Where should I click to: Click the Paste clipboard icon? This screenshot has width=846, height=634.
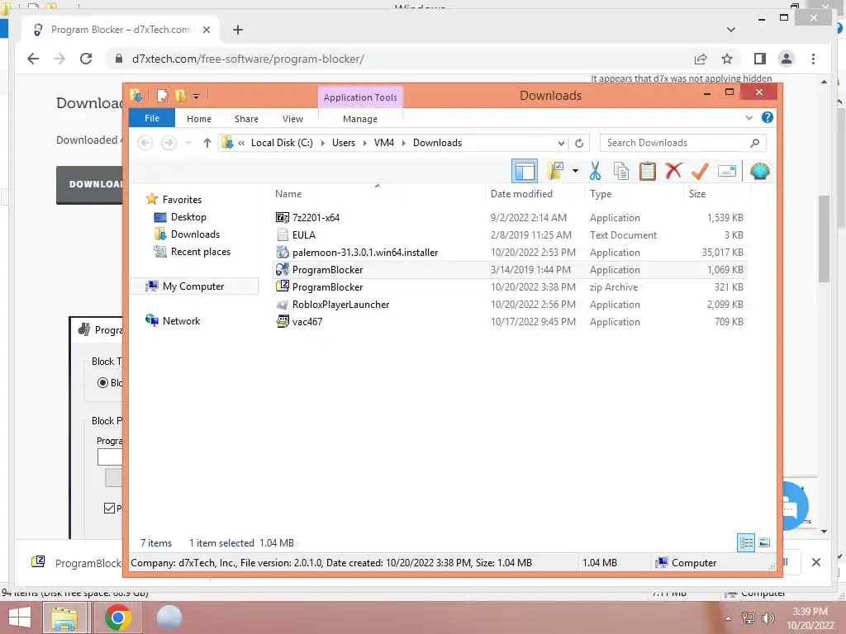647,172
